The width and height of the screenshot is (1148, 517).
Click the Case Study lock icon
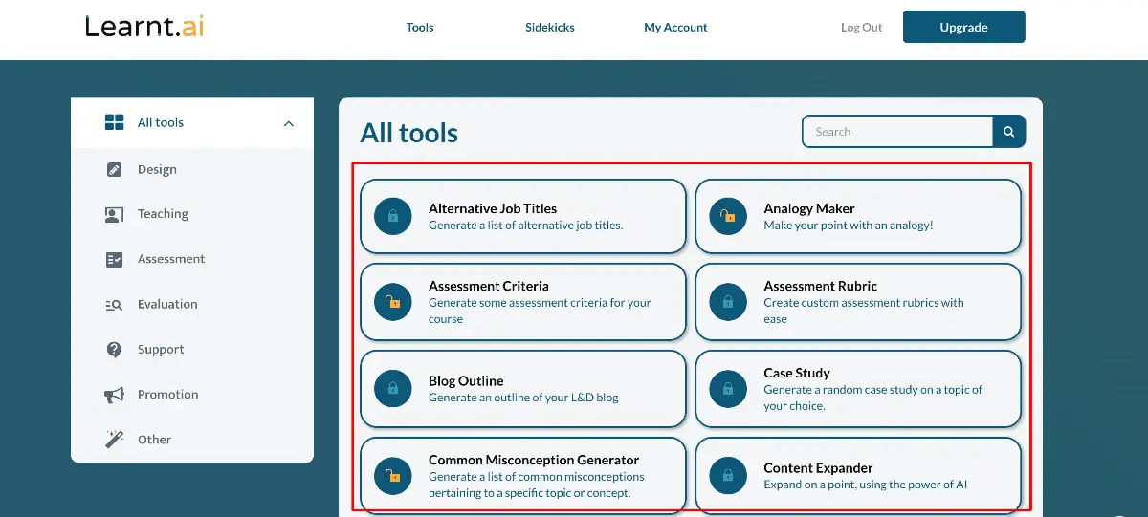coord(728,389)
